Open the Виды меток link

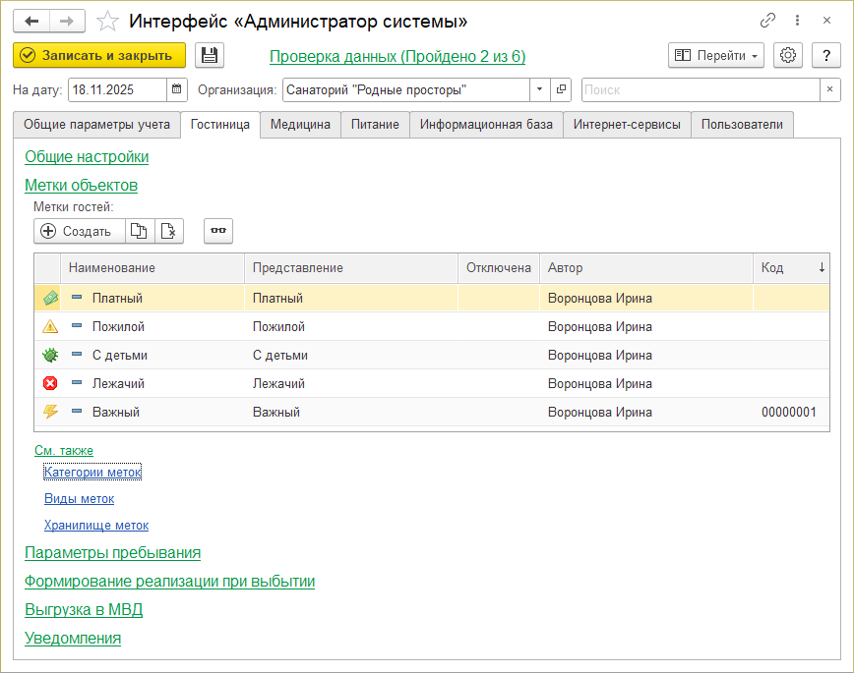[x=79, y=499]
